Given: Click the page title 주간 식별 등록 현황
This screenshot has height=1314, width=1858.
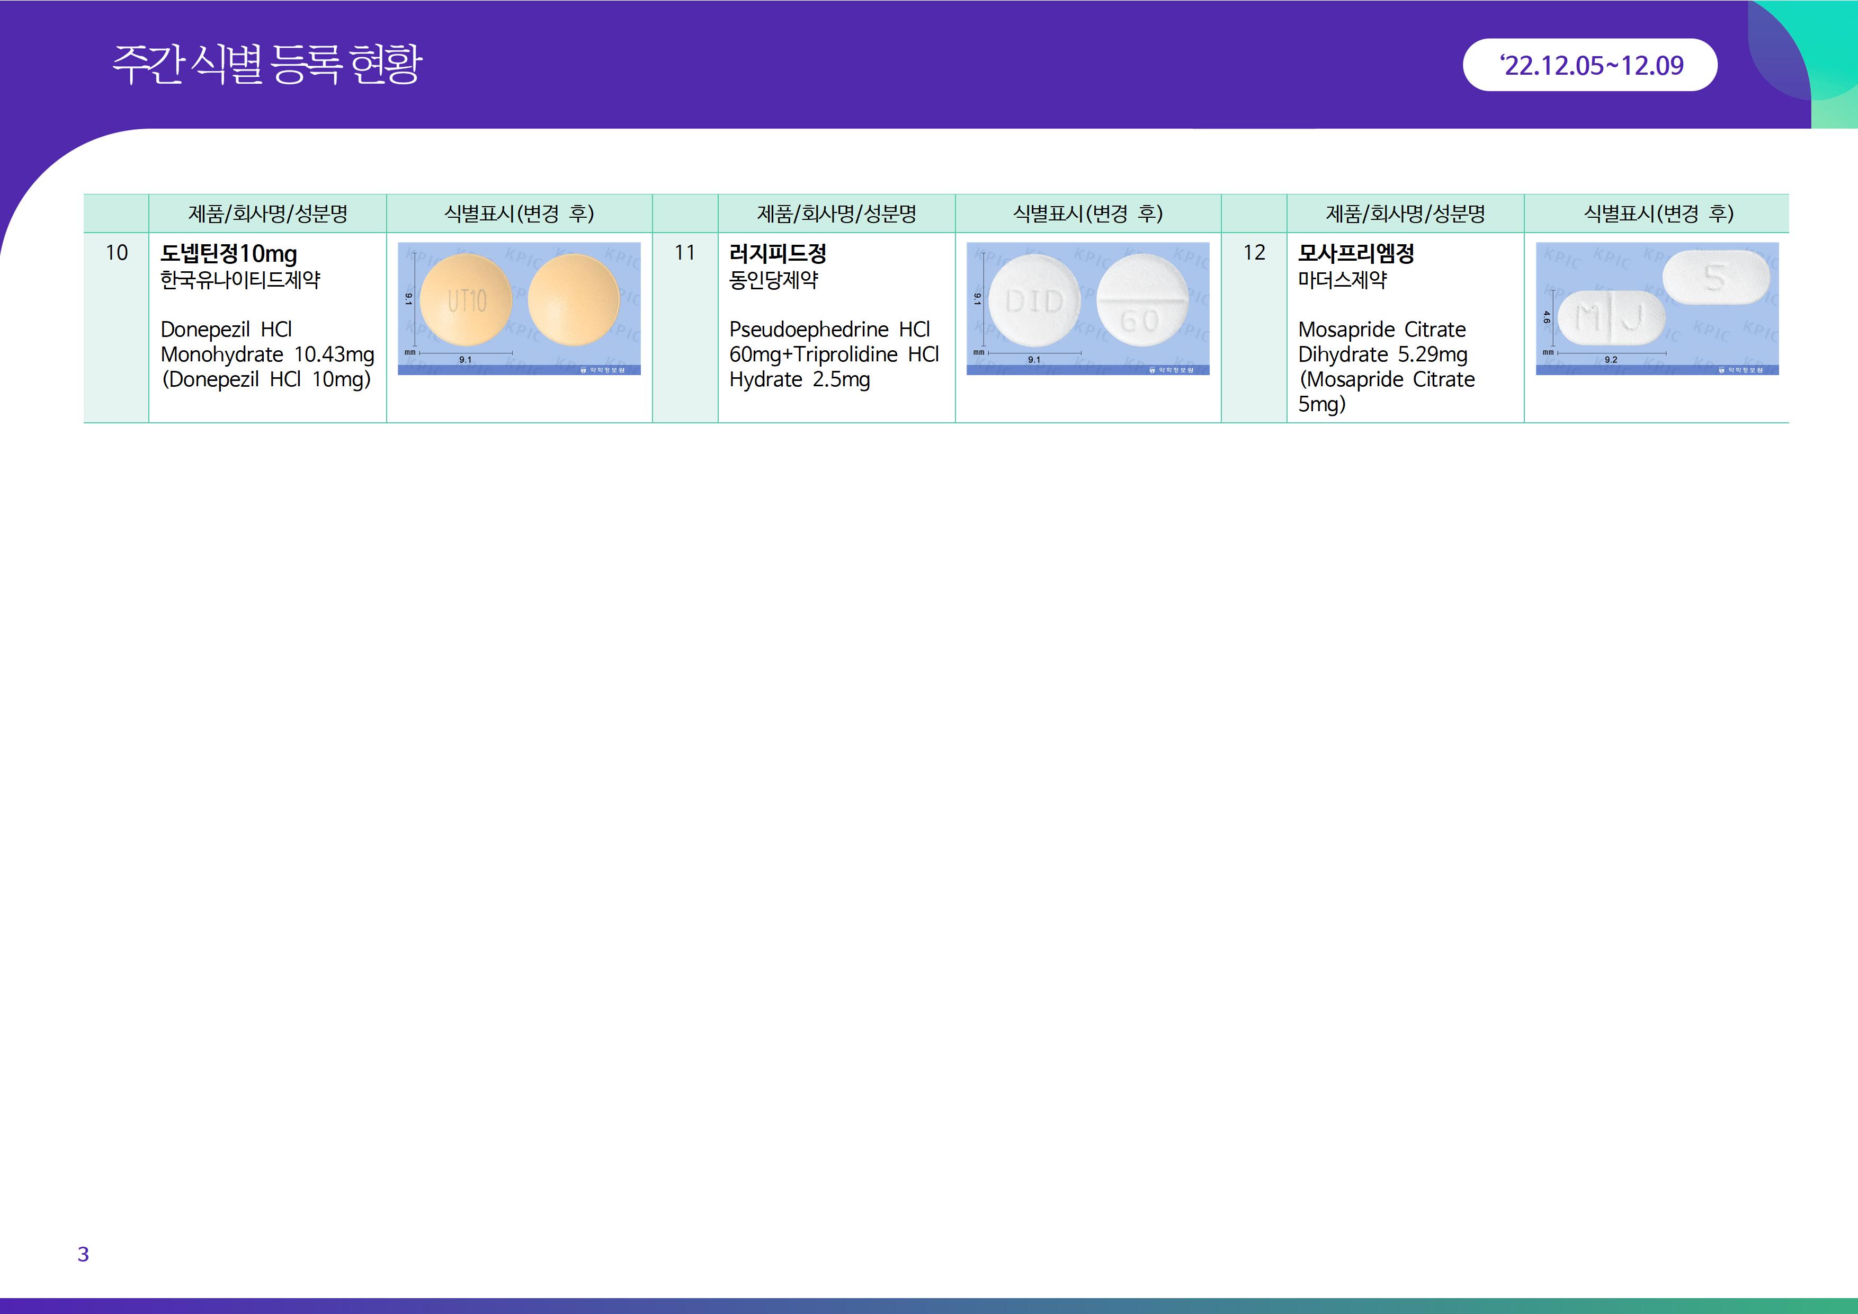Looking at the screenshot, I should coord(267,64).
